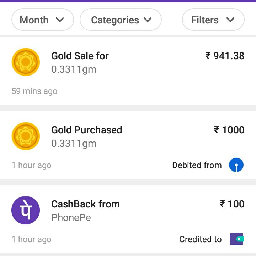Image resolution: width=256 pixels, height=256 pixels.
Task: Click the Filters chevron arrow
Action: click(x=230, y=20)
